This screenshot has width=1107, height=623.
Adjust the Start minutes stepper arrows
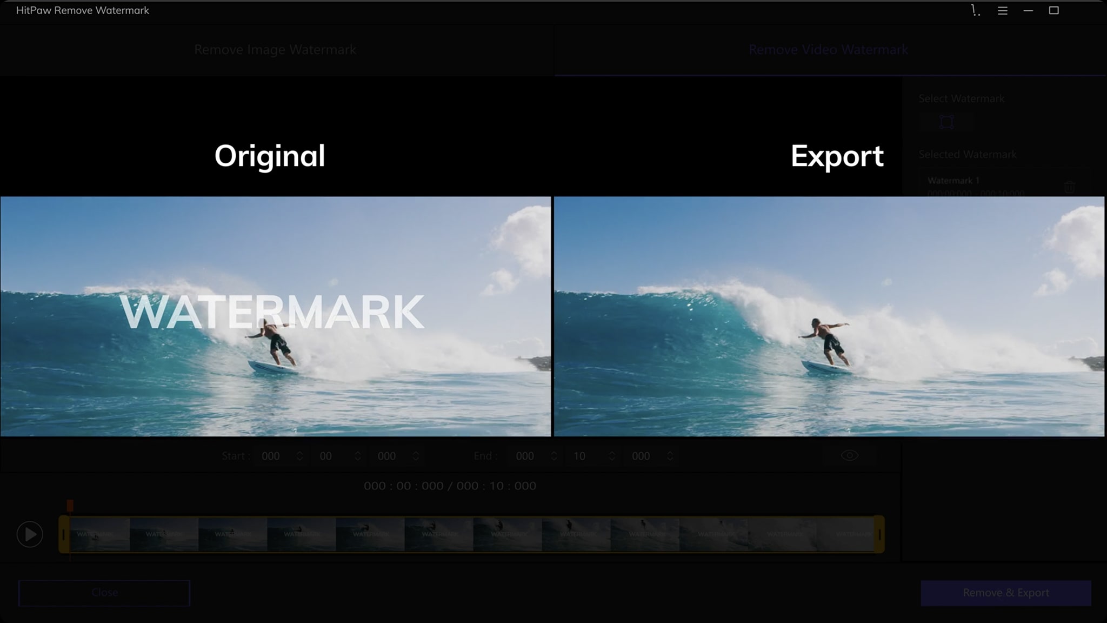point(299,456)
